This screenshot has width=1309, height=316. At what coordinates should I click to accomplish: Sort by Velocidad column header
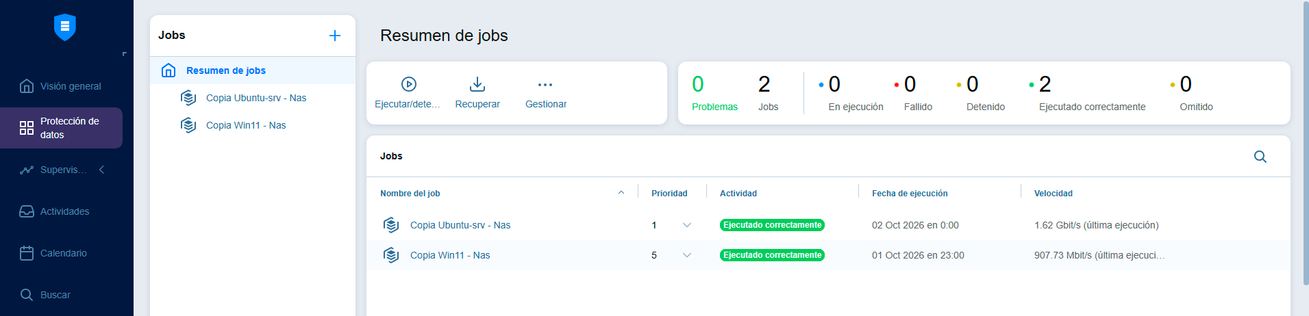[x=1054, y=194]
